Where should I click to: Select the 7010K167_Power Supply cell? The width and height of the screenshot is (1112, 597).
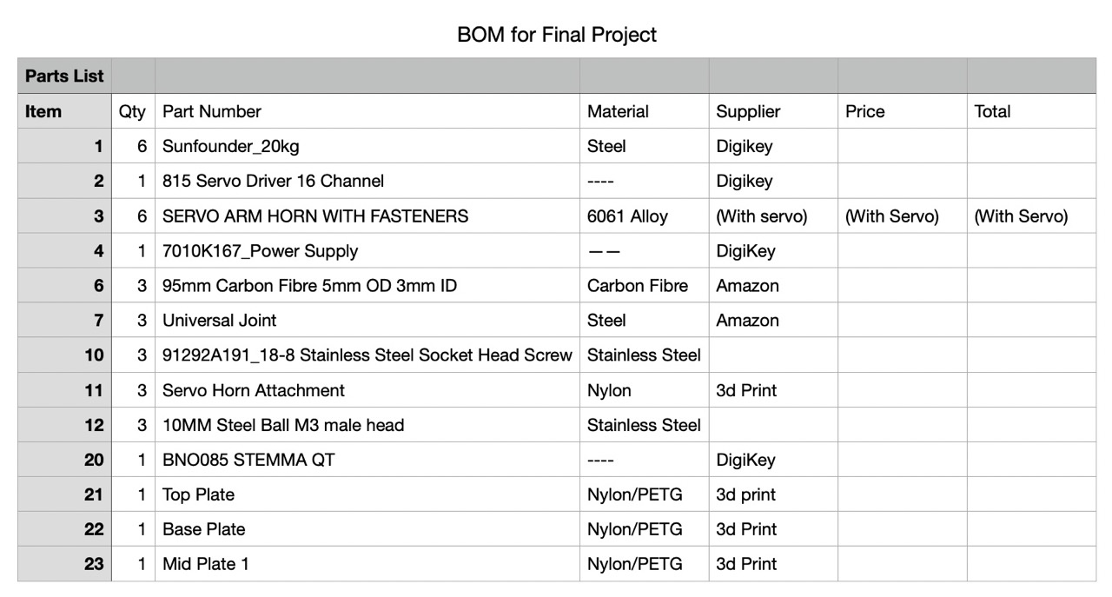[x=367, y=250]
